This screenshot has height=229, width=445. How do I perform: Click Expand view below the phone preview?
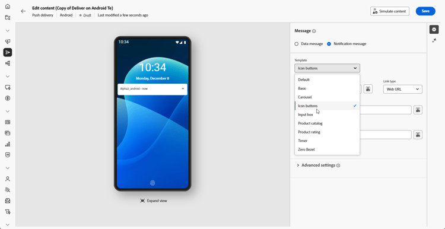154,201
